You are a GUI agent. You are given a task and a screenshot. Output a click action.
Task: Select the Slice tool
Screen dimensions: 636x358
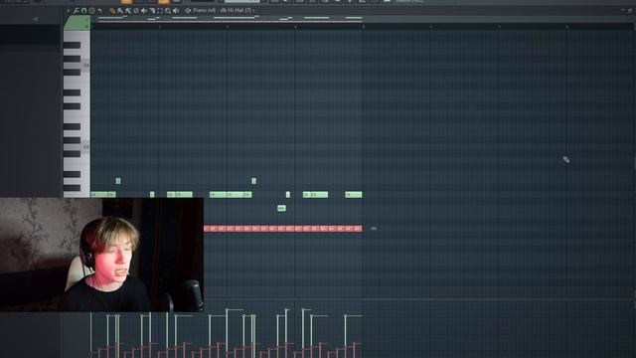(x=152, y=11)
